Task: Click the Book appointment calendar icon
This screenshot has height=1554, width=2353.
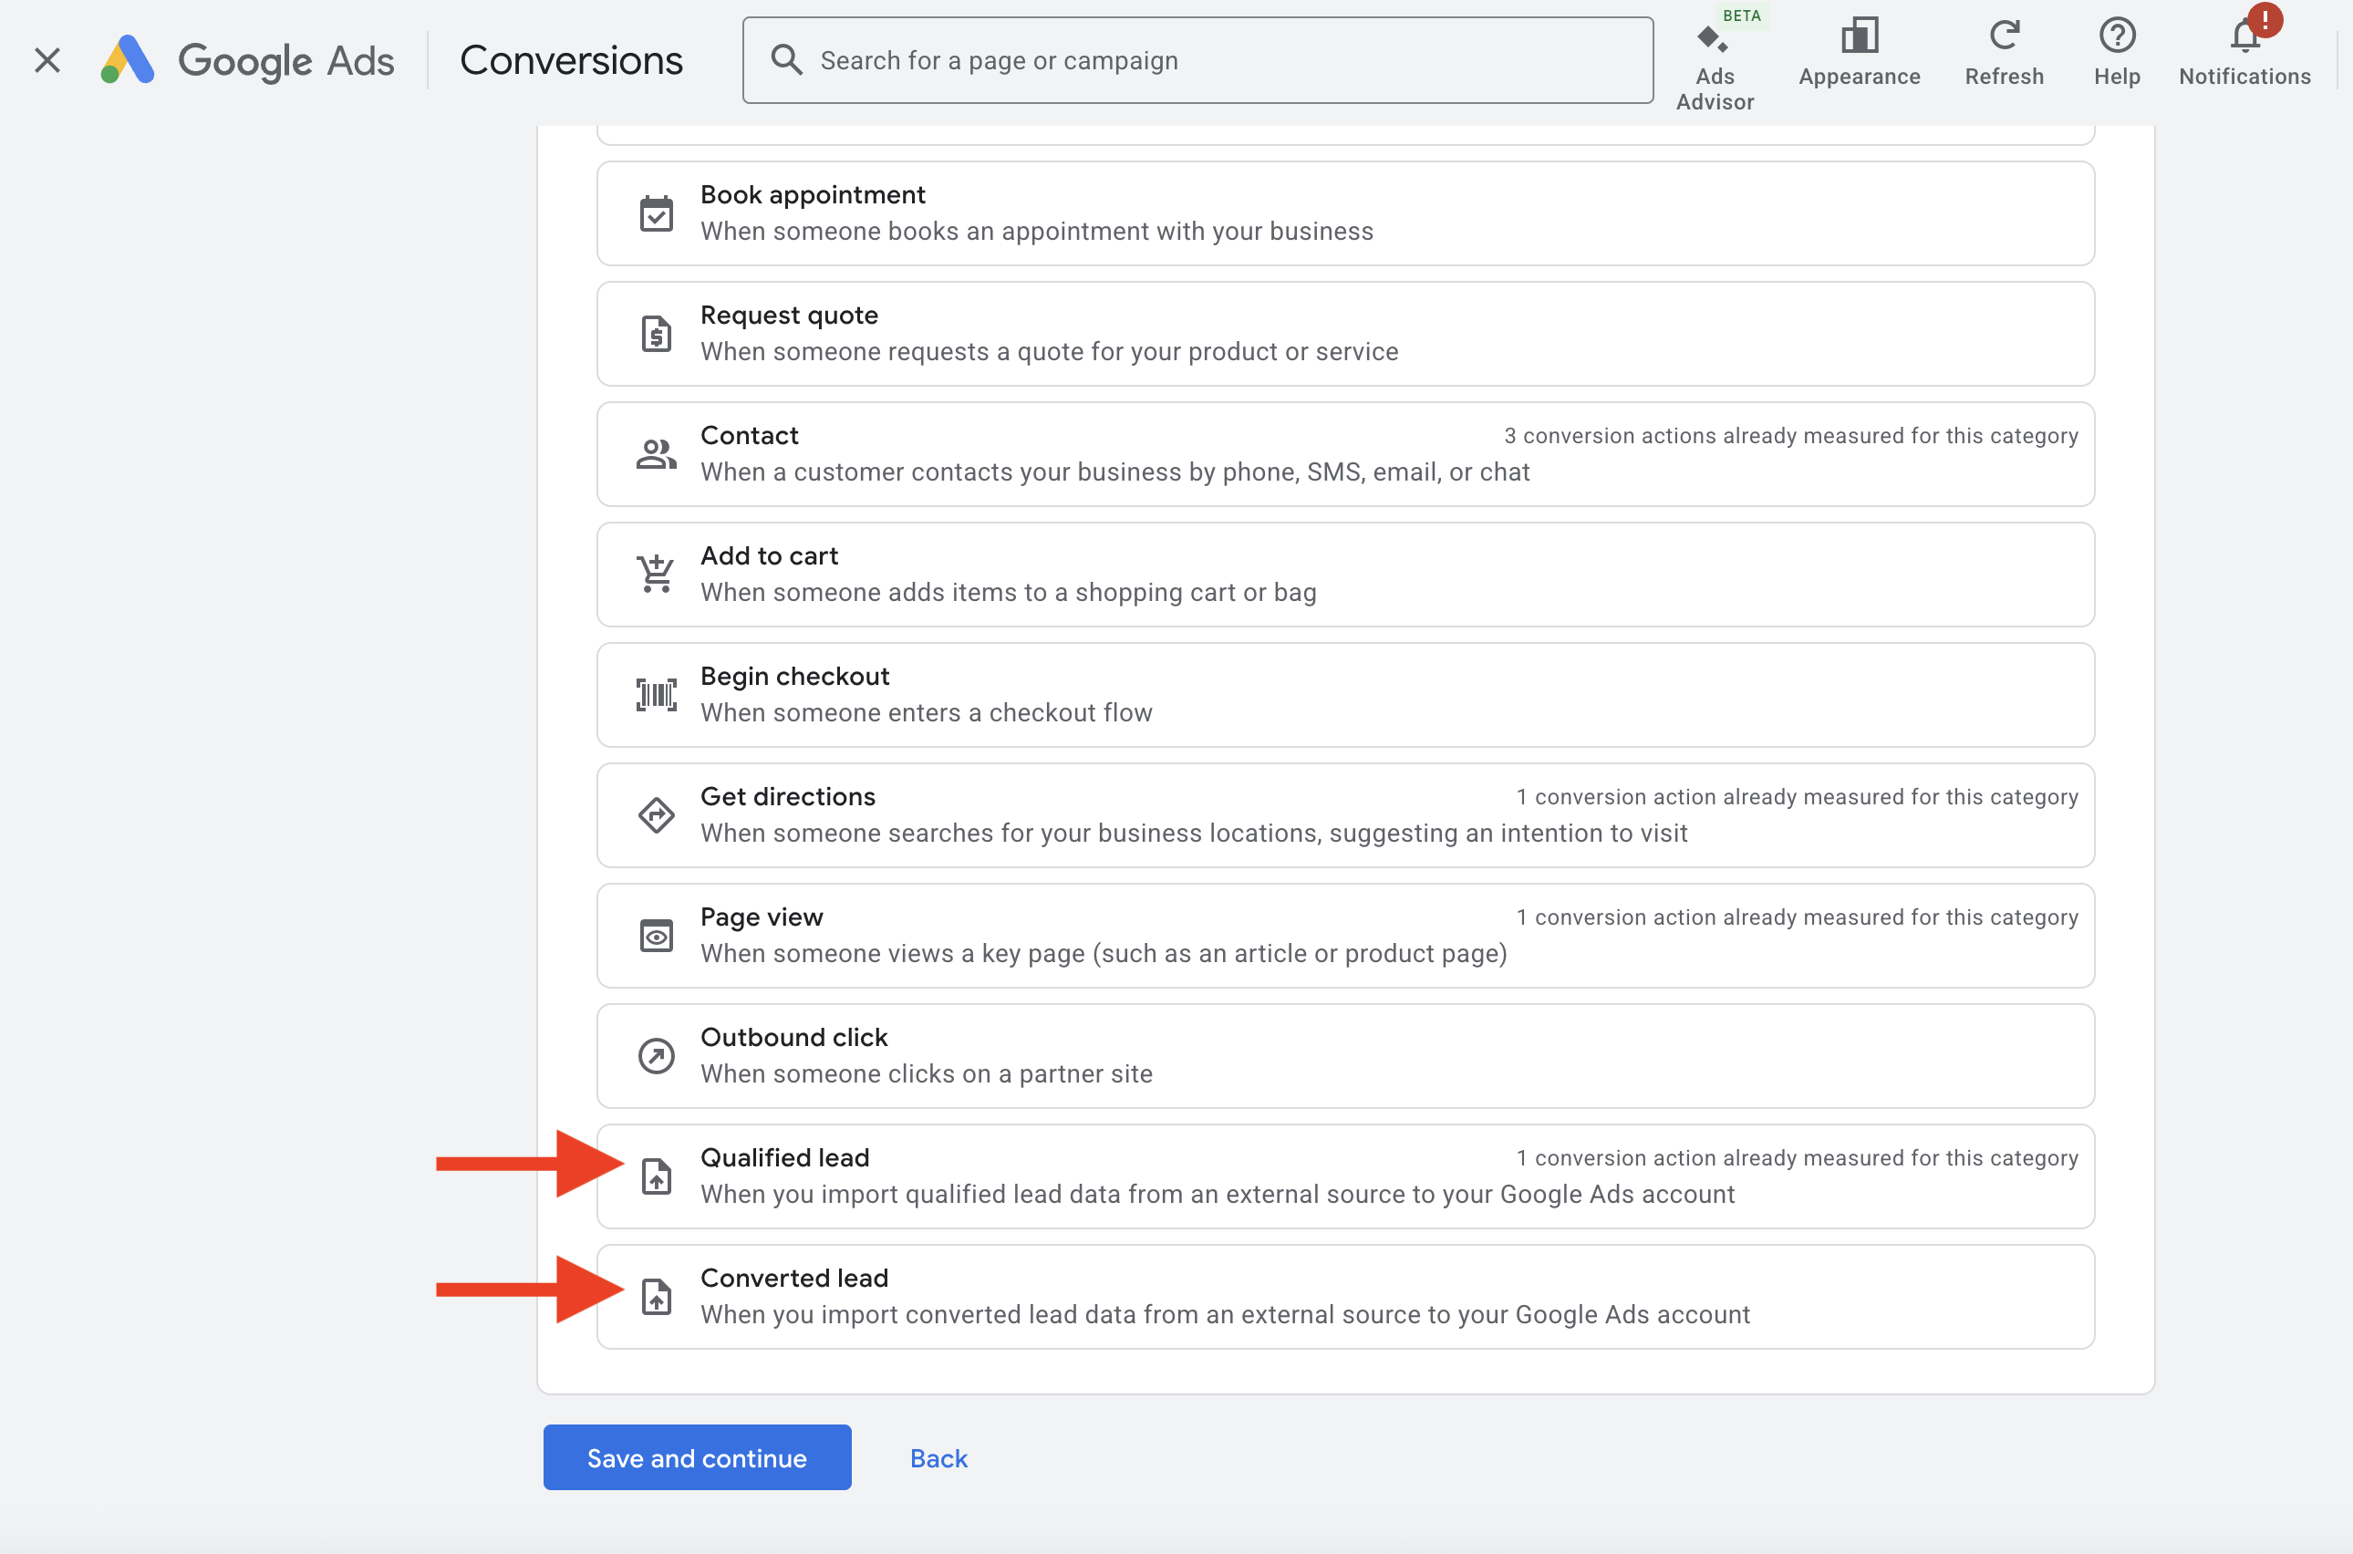Action: [655, 214]
